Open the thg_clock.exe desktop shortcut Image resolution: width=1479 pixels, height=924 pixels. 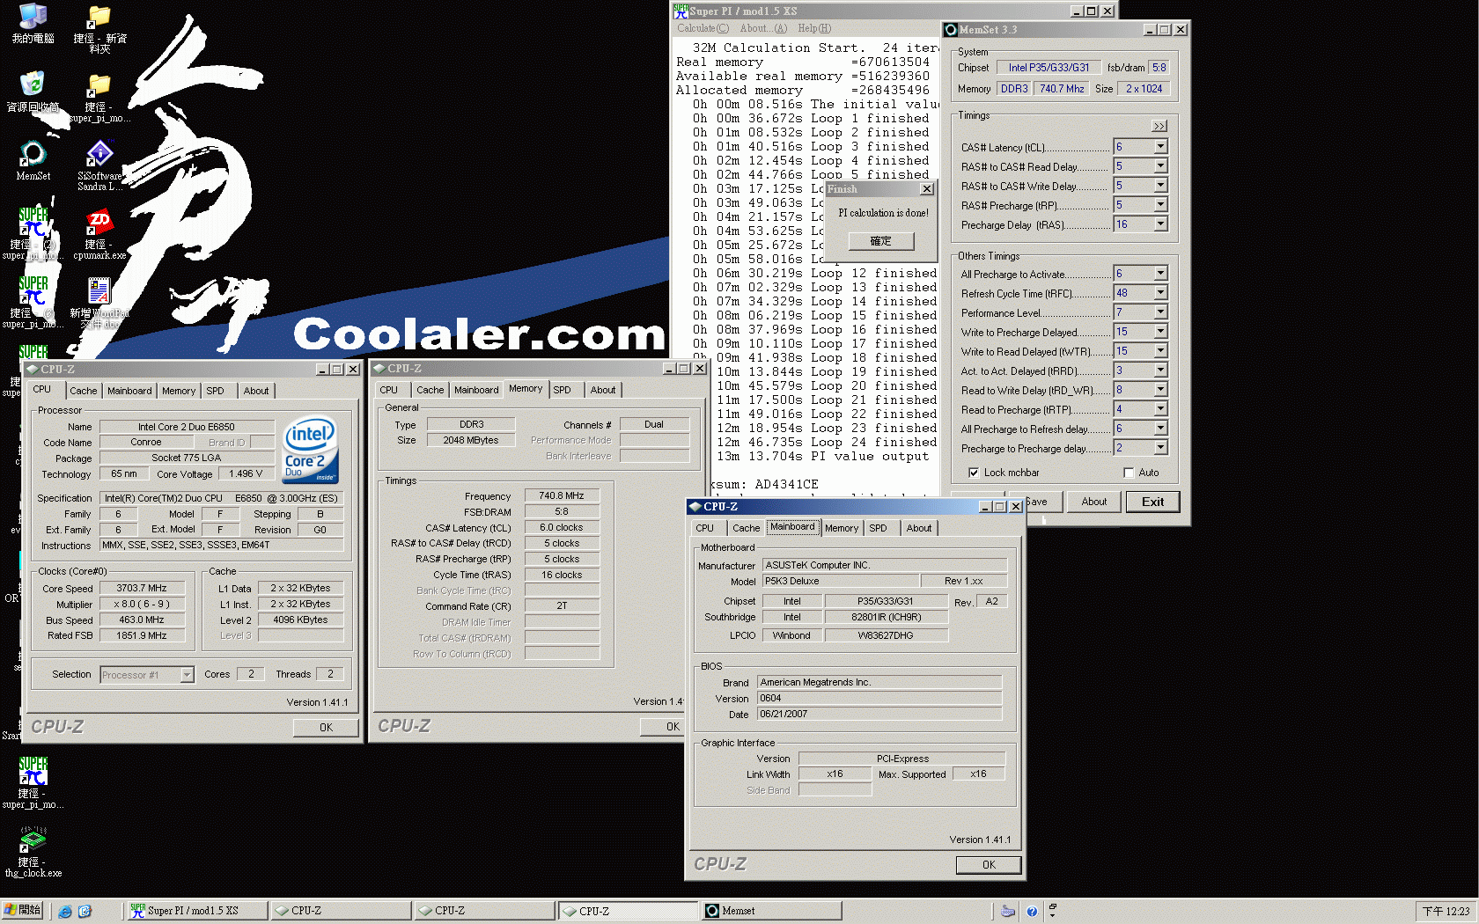pyautogui.click(x=33, y=852)
